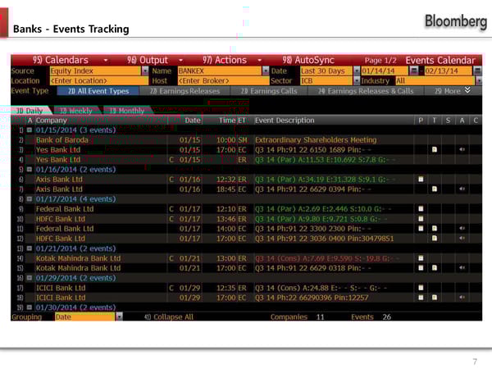
Task: Sort by Time column header
Action: click(x=227, y=121)
